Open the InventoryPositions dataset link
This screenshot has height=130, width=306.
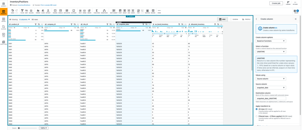25,5
